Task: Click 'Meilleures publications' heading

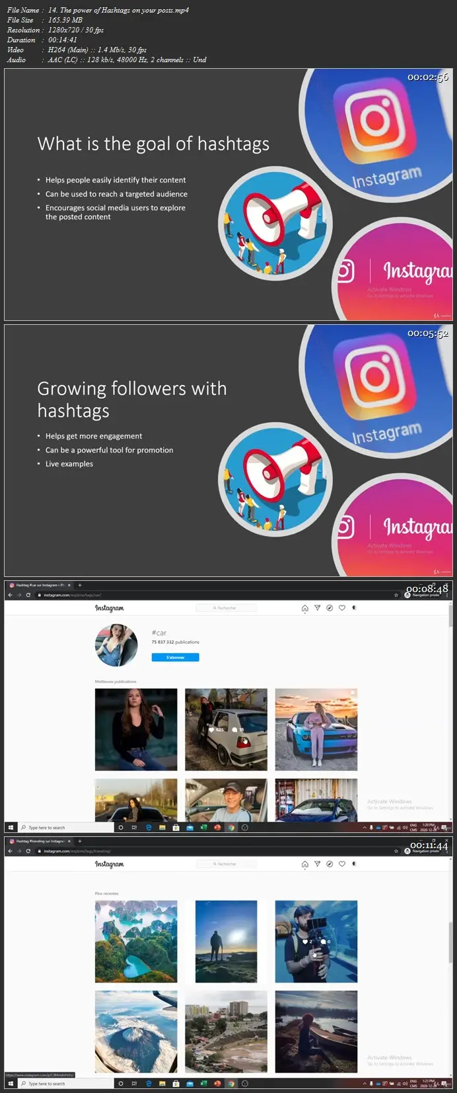Action: pyautogui.click(x=116, y=681)
